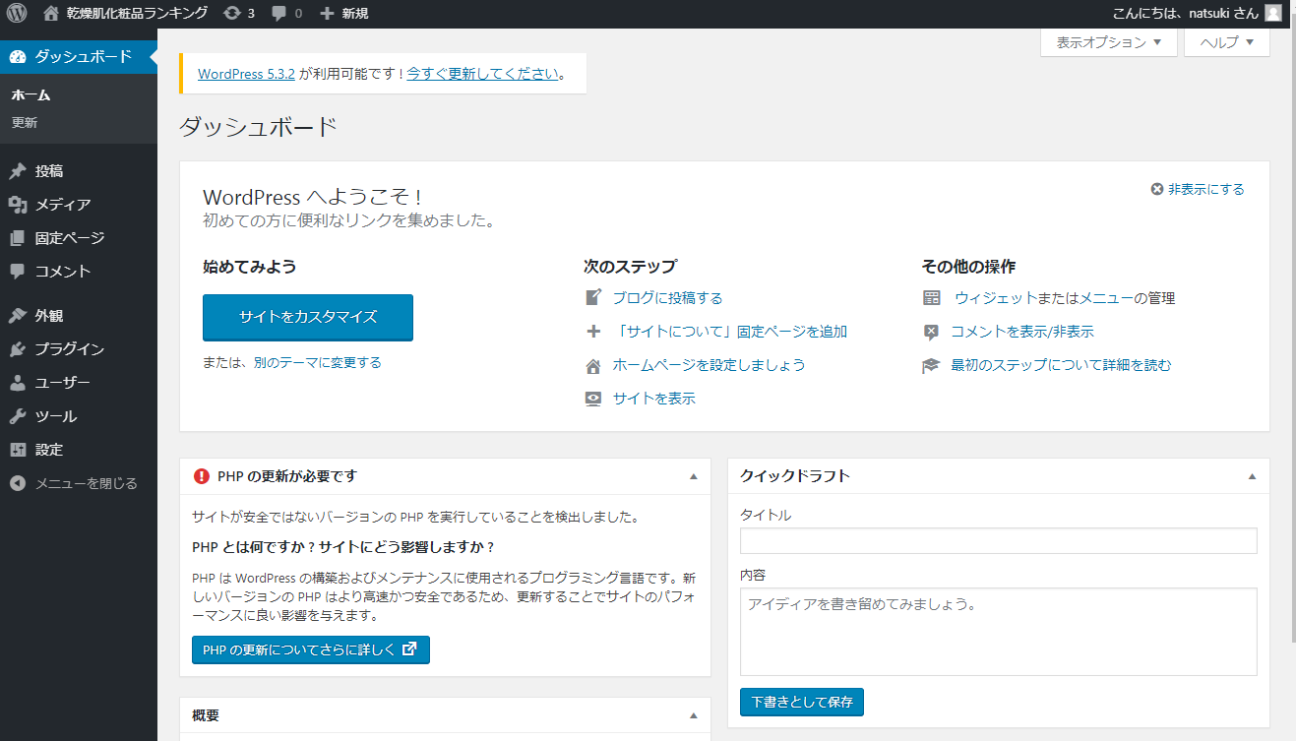Click the コメントを表示/非表示 link
1296x741 pixels.
(1022, 332)
